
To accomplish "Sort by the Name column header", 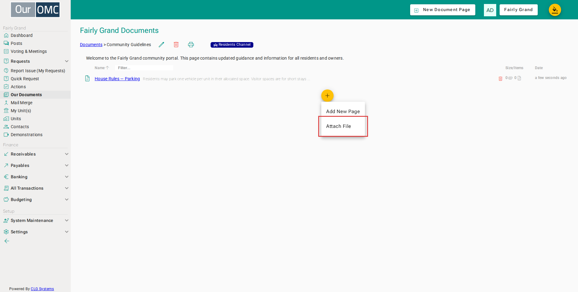I will tap(102, 68).
